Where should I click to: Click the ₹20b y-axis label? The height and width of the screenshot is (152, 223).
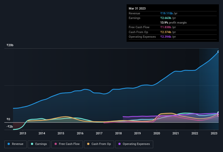click(x=10, y=45)
